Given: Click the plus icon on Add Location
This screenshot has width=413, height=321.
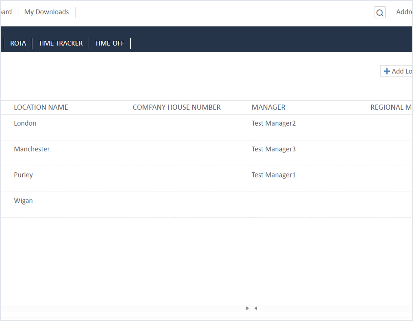Looking at the screenshot, I should [387, 71].
